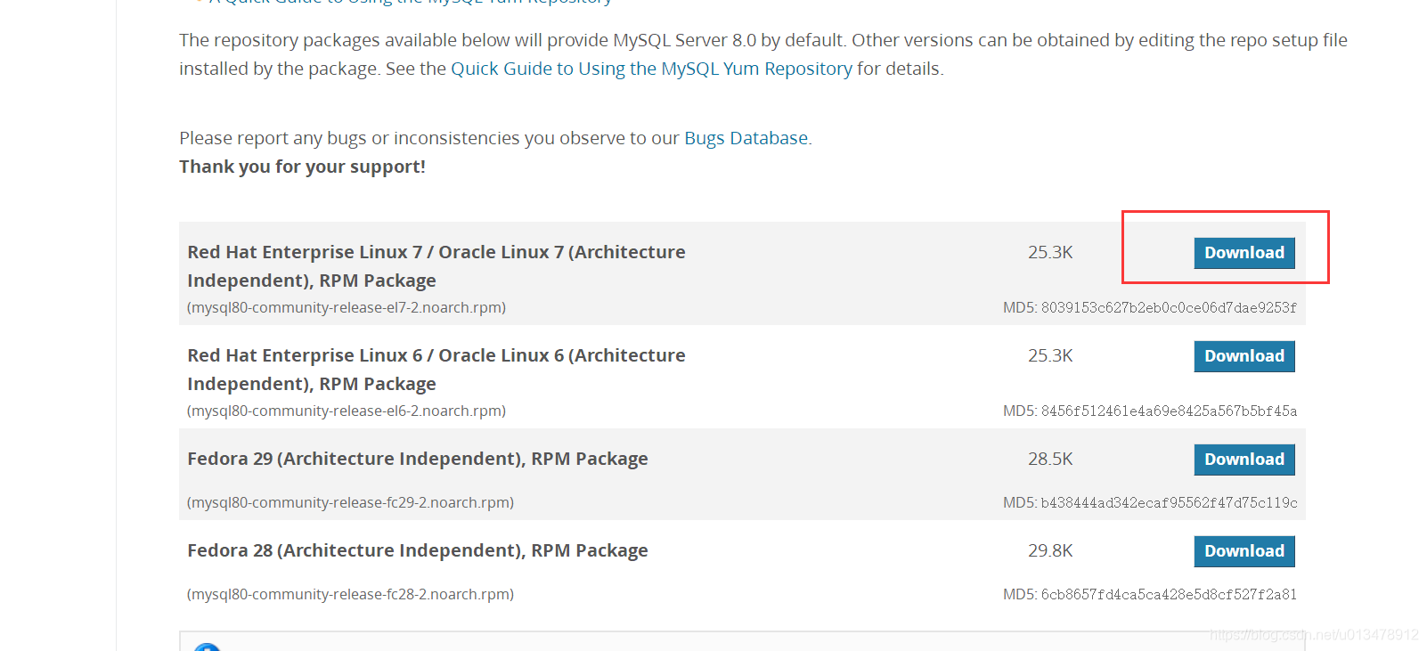Click the 25.3K size in the Linux 7 row
1427x651 pixels.
coord(1050,252)
